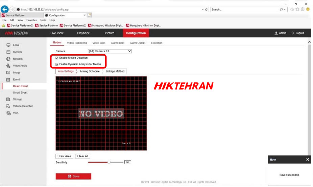Switch to Video Loss tab

pyautogui.click(x=99, y=43)
